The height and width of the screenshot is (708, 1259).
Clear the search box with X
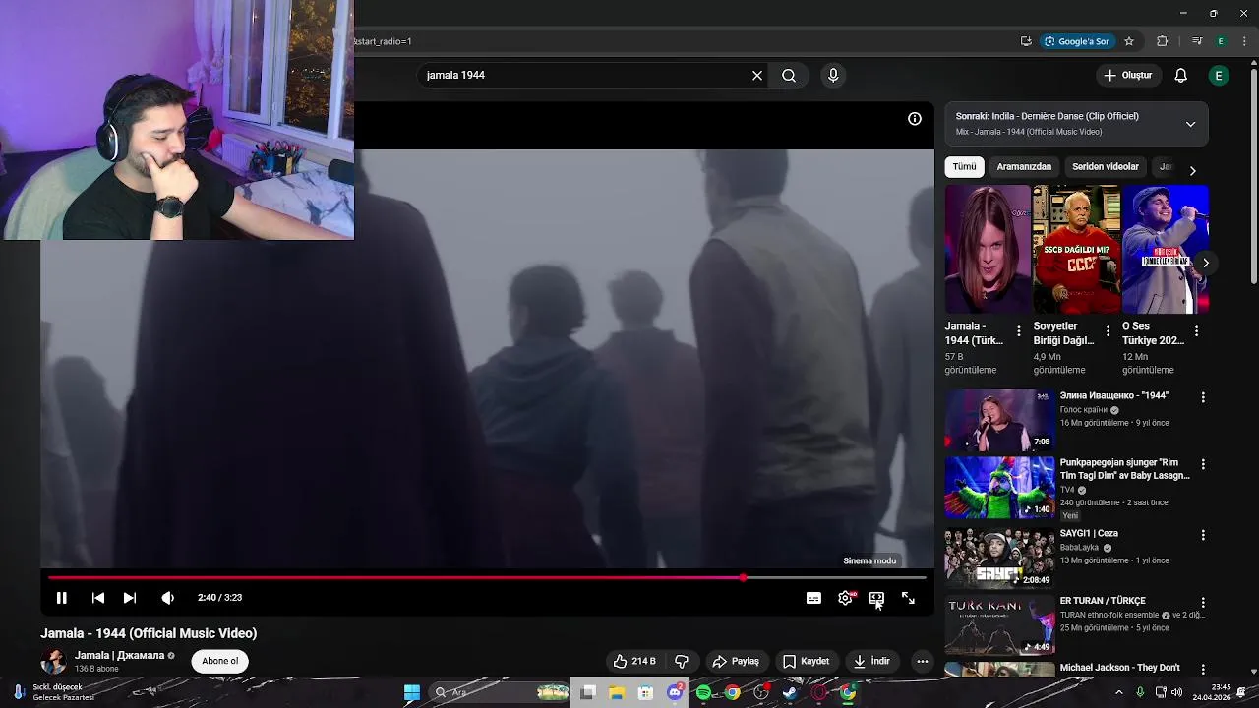click(757, 76)
